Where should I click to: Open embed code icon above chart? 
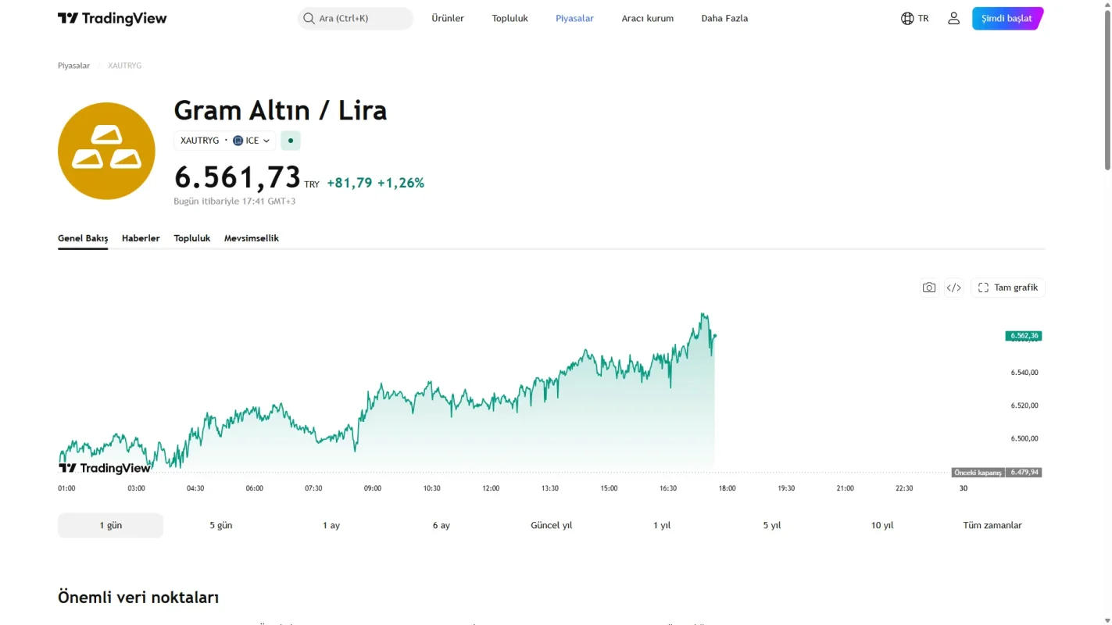point(953,287)
